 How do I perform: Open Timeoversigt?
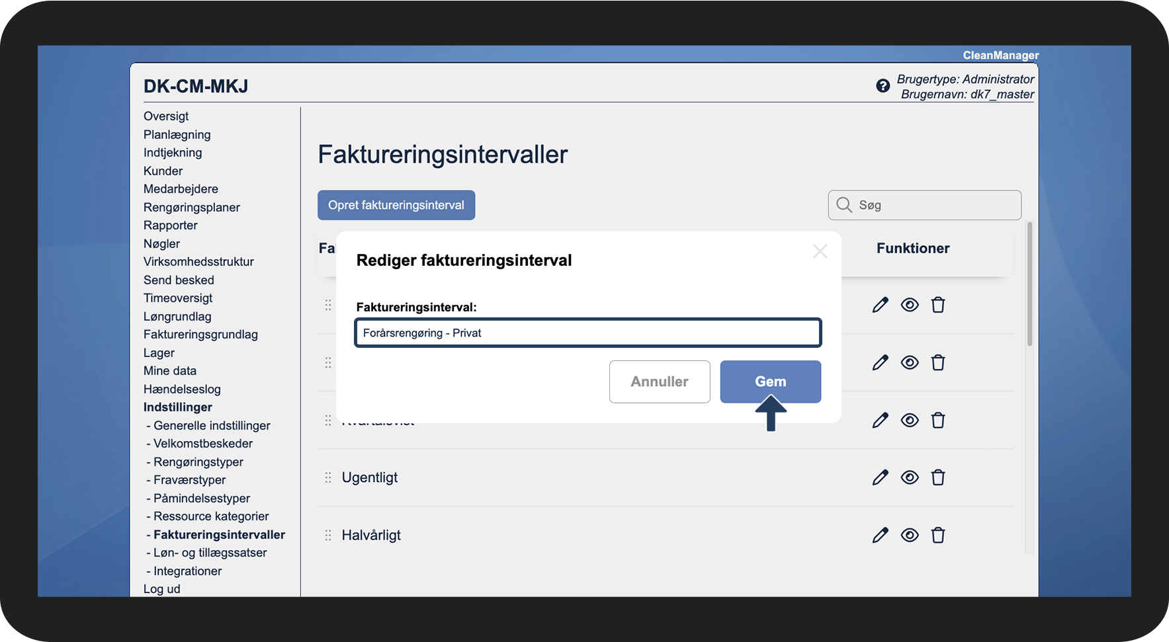178,298
